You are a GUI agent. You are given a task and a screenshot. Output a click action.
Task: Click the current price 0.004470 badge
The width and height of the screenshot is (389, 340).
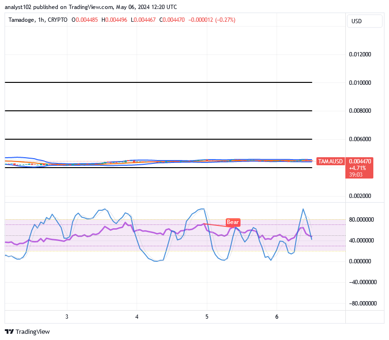360,161
